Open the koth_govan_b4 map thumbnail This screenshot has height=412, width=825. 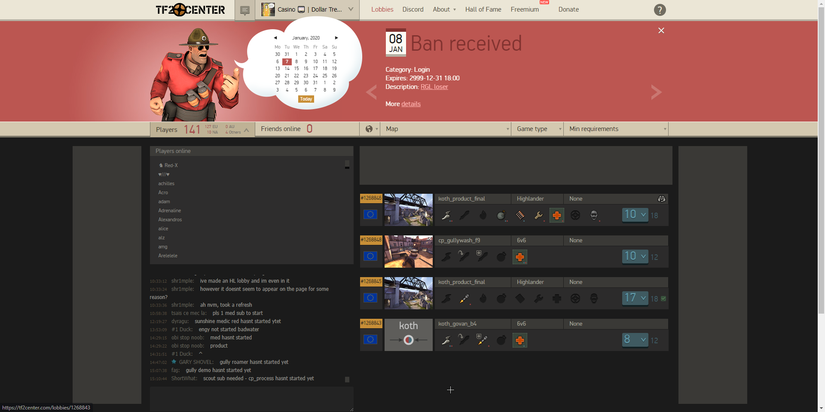pos(408,335)
